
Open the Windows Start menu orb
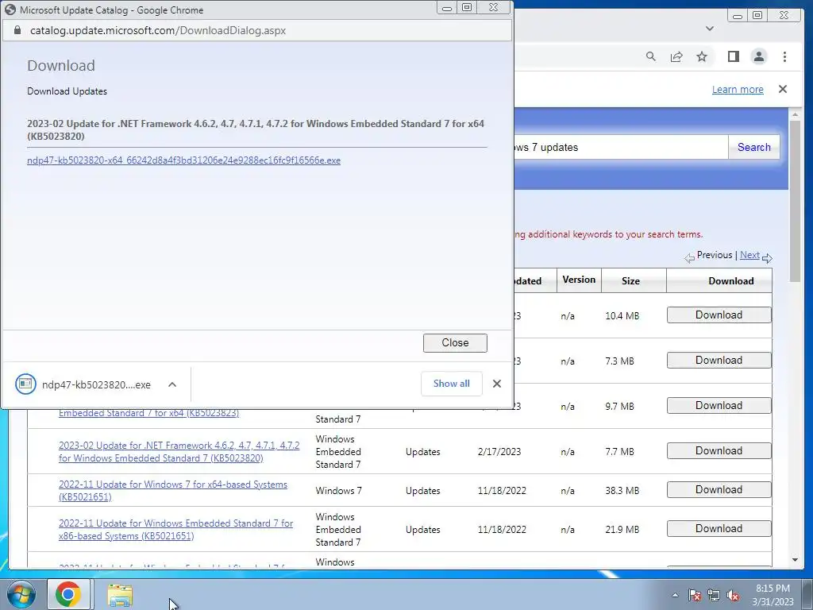point(21,594)
